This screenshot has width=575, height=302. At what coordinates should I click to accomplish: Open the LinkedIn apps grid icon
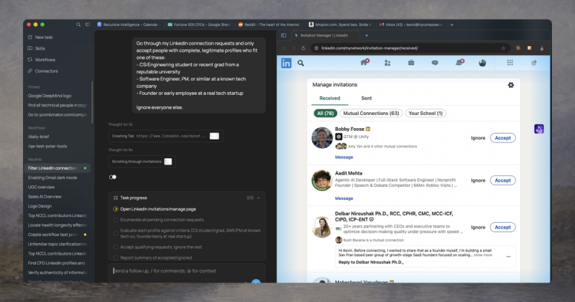click(x=510, y=63)
